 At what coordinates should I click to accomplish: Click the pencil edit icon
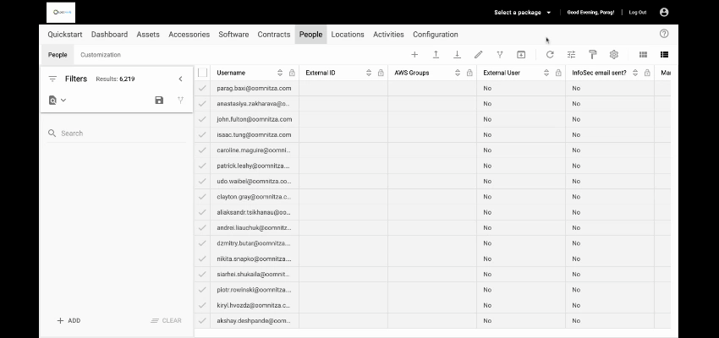[x=479, y=55]
